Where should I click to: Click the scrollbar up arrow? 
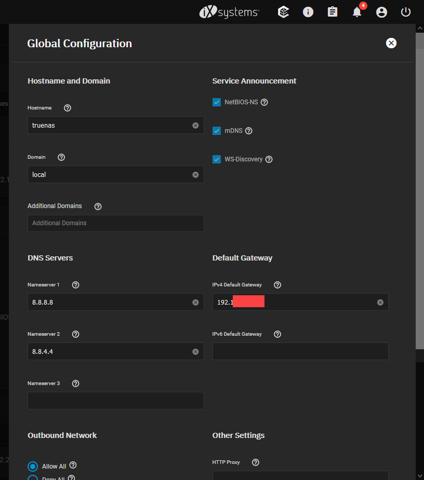coord(420,28)
